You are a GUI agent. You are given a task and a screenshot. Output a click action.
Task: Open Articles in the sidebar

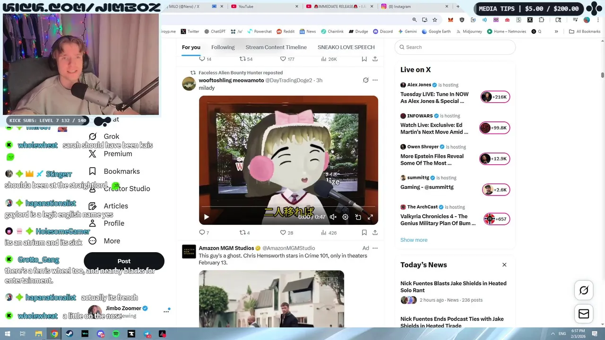108,206
